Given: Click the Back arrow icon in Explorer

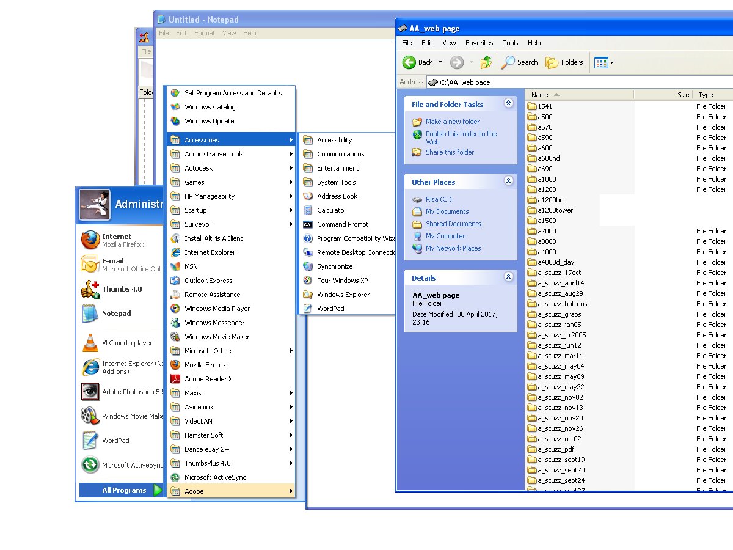Looking at the screenshot, I should pos(409,62).
